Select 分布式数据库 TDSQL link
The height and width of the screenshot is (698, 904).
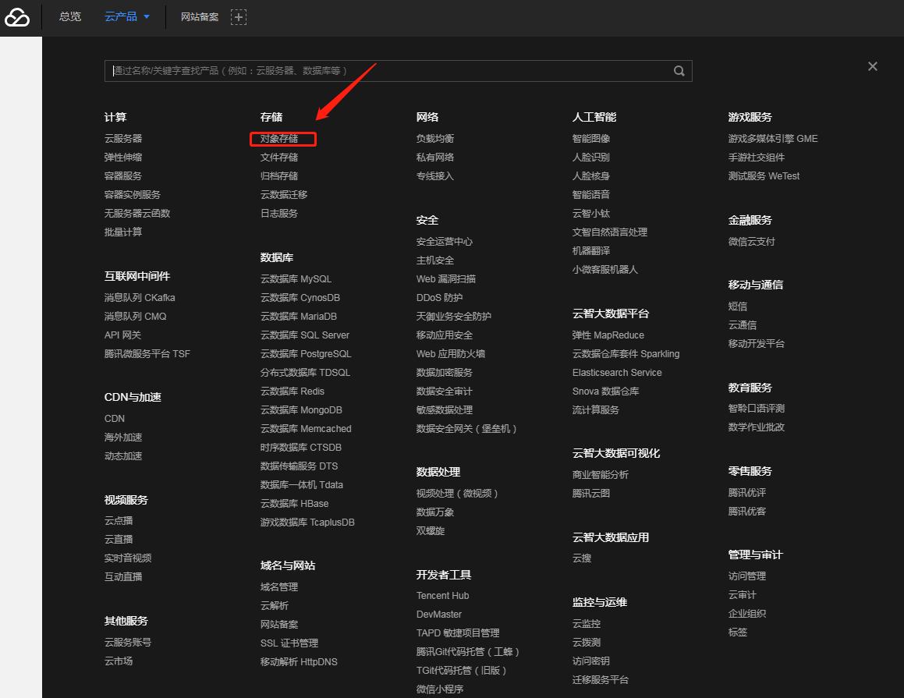coord(305,372)
